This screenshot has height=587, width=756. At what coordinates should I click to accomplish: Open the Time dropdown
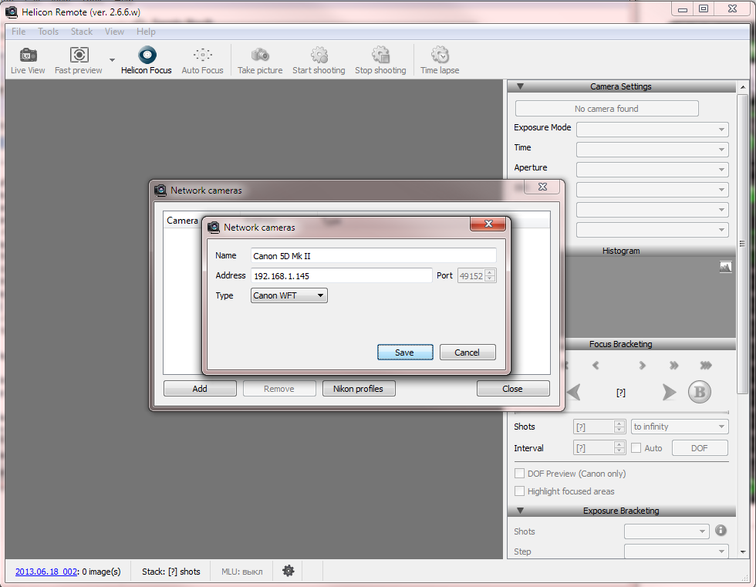pyautogui.click(x=652, y=150)
